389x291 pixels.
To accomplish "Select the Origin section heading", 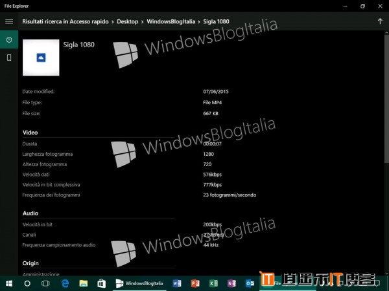I will (30, 263).
